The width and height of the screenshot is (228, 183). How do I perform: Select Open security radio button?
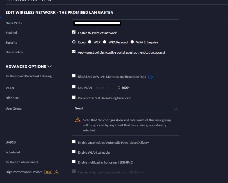pyautogui.click(x=74, y=42)
